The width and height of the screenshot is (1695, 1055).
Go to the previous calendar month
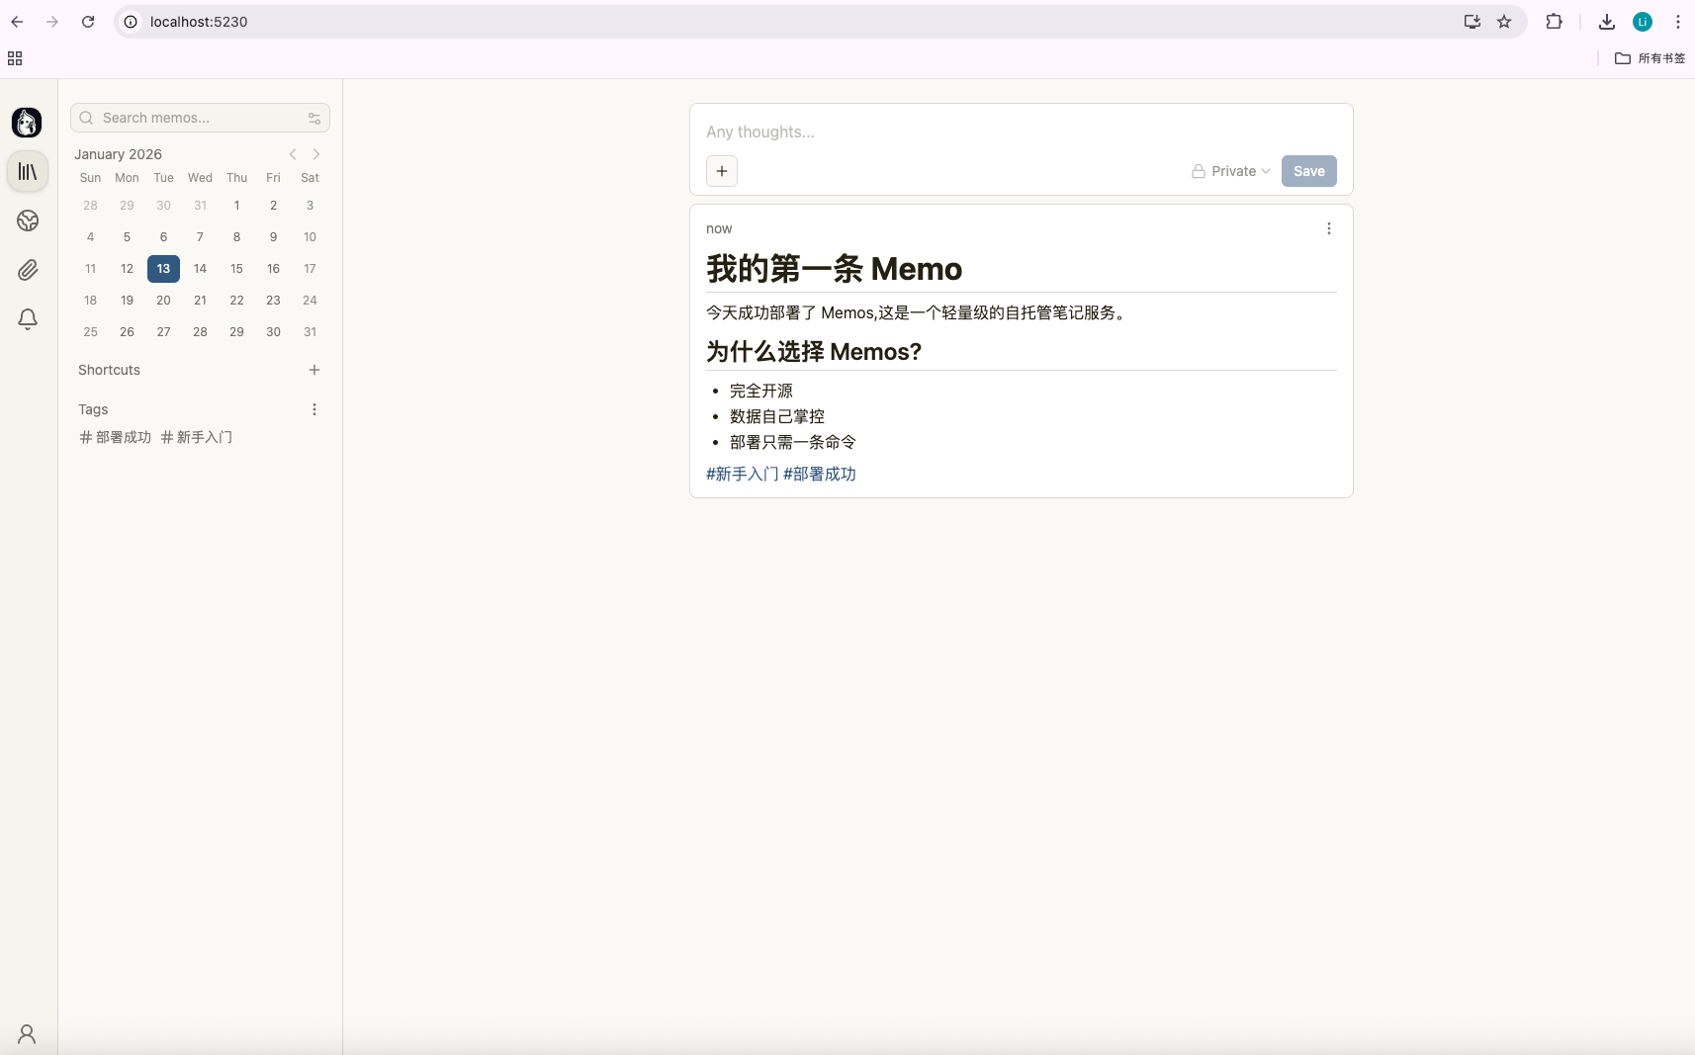click(293, 154)
